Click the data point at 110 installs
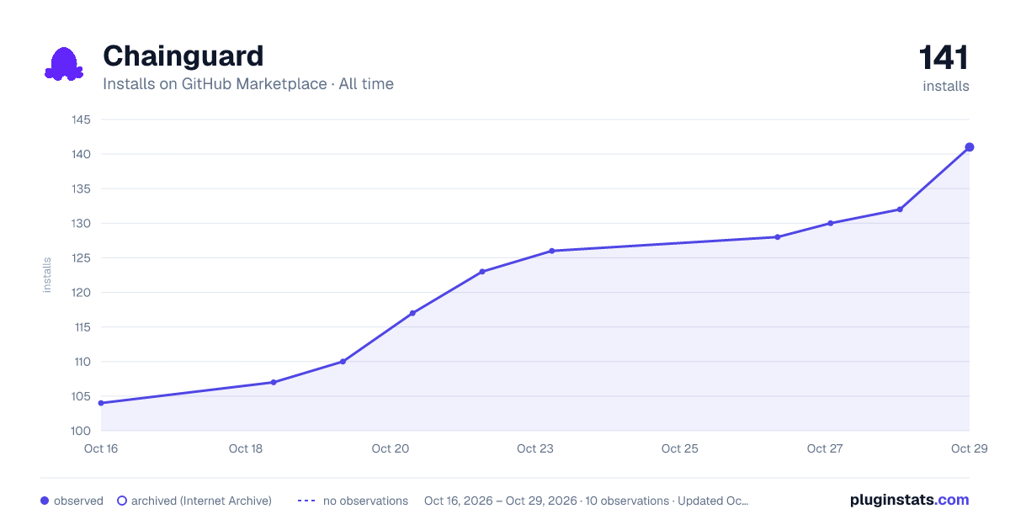 343,362
